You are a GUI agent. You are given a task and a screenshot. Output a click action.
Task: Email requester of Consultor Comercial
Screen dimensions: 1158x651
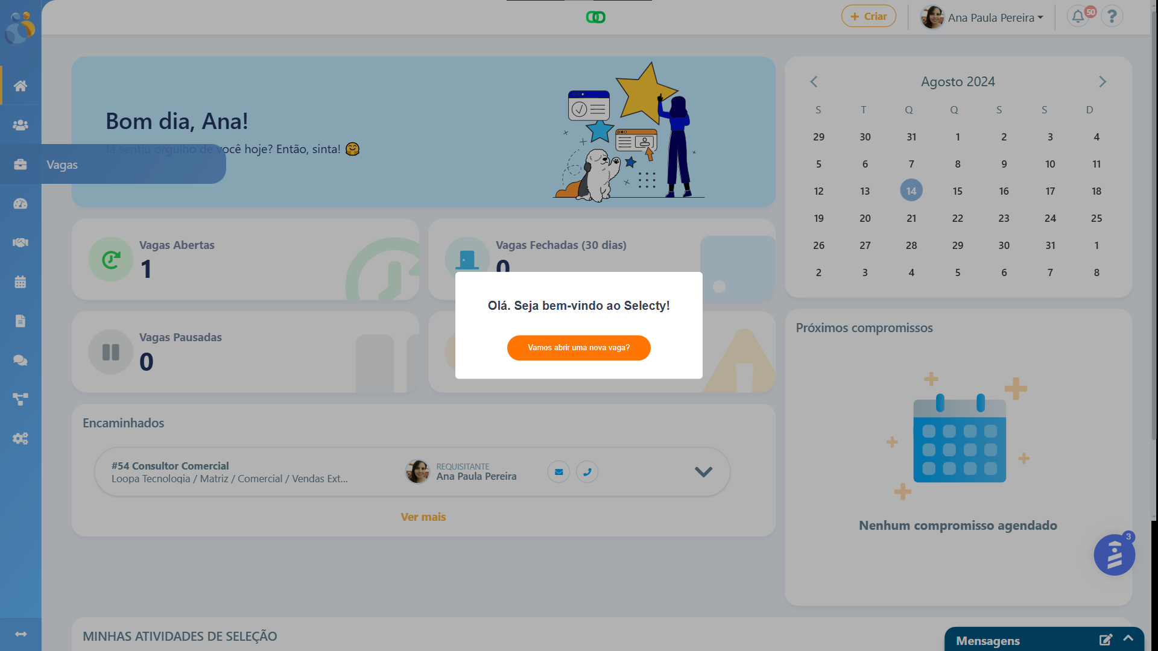click(x=558, y=472)
